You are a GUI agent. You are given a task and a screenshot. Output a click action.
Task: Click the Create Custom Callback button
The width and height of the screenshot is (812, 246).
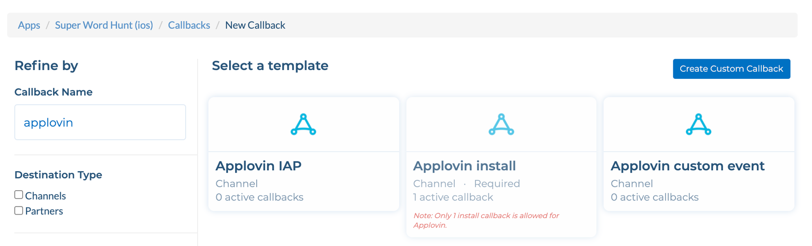pos(731,69)
